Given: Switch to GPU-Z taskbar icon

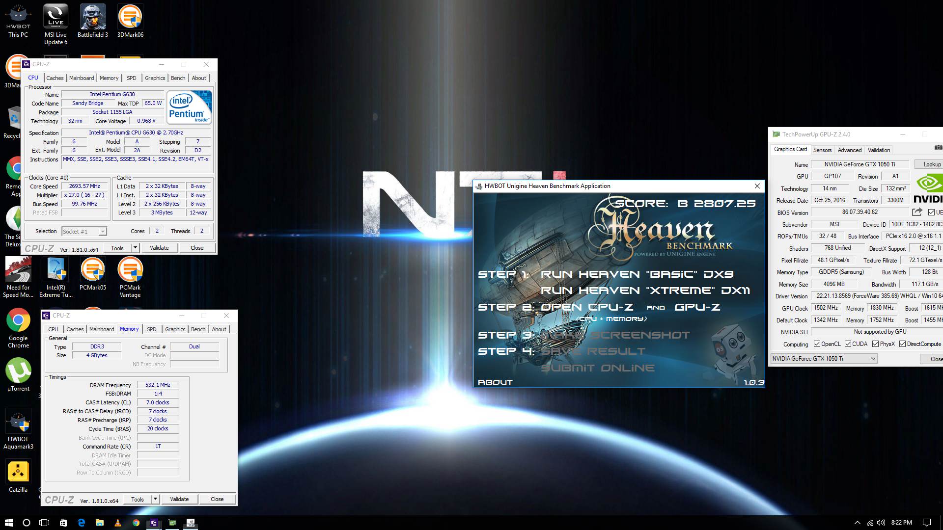Looking at the screenshot, I should coord(172,523).
